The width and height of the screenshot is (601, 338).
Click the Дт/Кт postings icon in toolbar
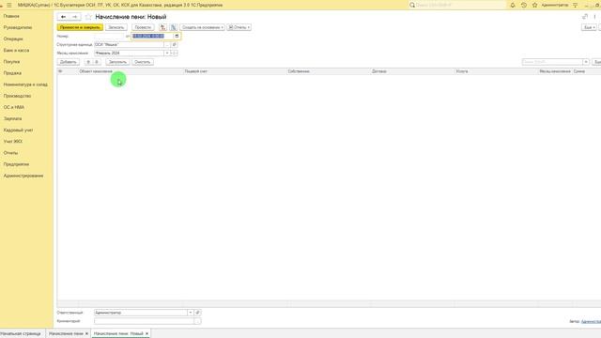tap(162, 27)
